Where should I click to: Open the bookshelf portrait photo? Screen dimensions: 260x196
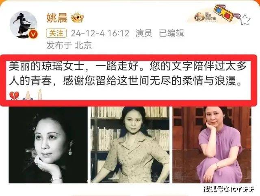tap(130, 145)
